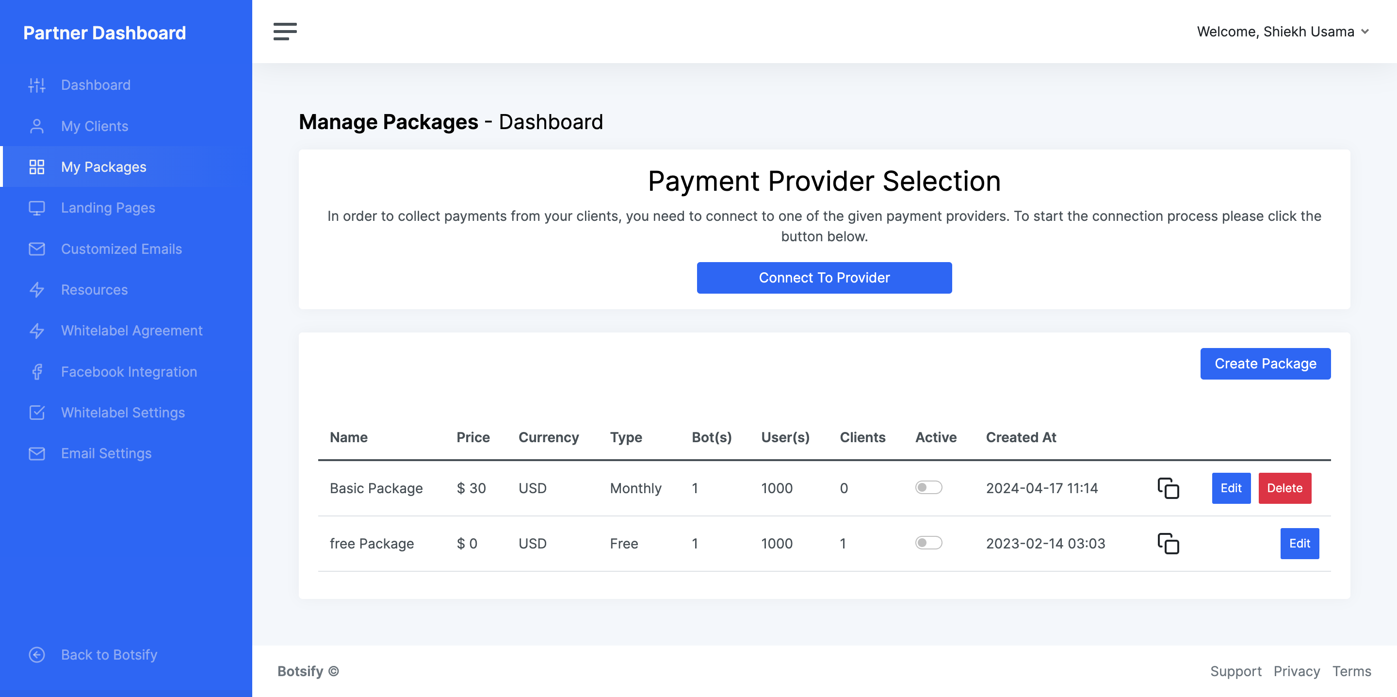The image size is (1397, 697).
Task: Click the My Packages grid icon
Action: (37, 166)
